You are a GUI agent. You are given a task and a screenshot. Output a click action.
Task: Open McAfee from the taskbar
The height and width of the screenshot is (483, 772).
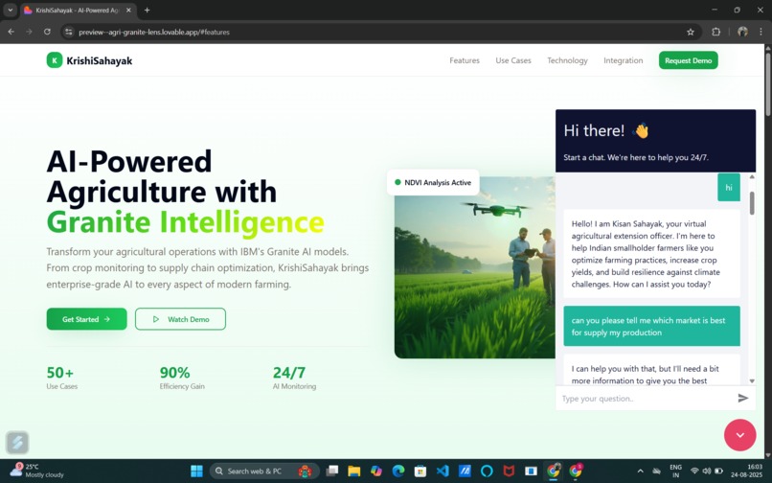(x=509, y=471)
